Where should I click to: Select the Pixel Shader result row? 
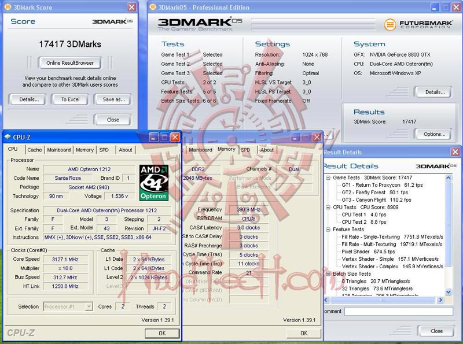[x=368, y=251]
